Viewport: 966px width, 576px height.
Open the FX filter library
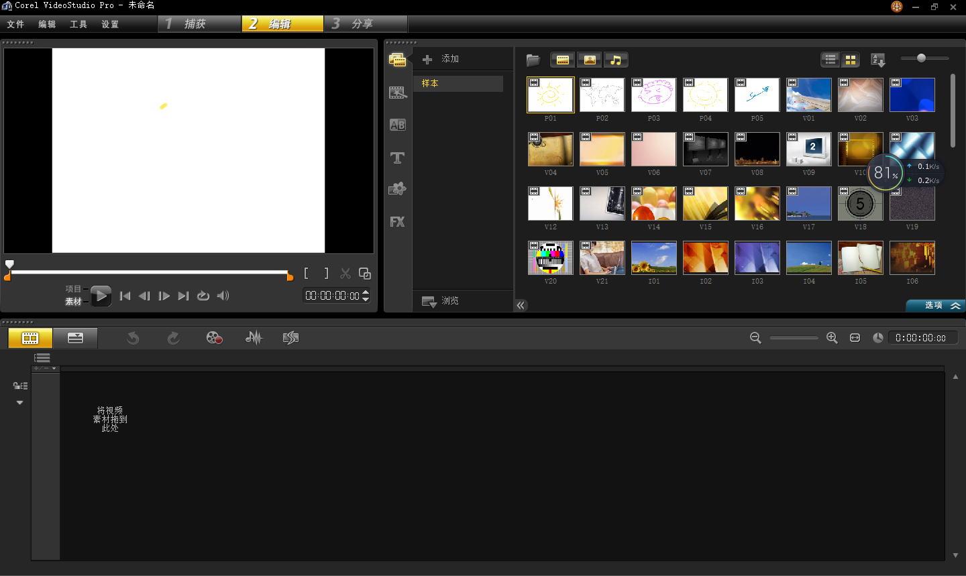397,222
